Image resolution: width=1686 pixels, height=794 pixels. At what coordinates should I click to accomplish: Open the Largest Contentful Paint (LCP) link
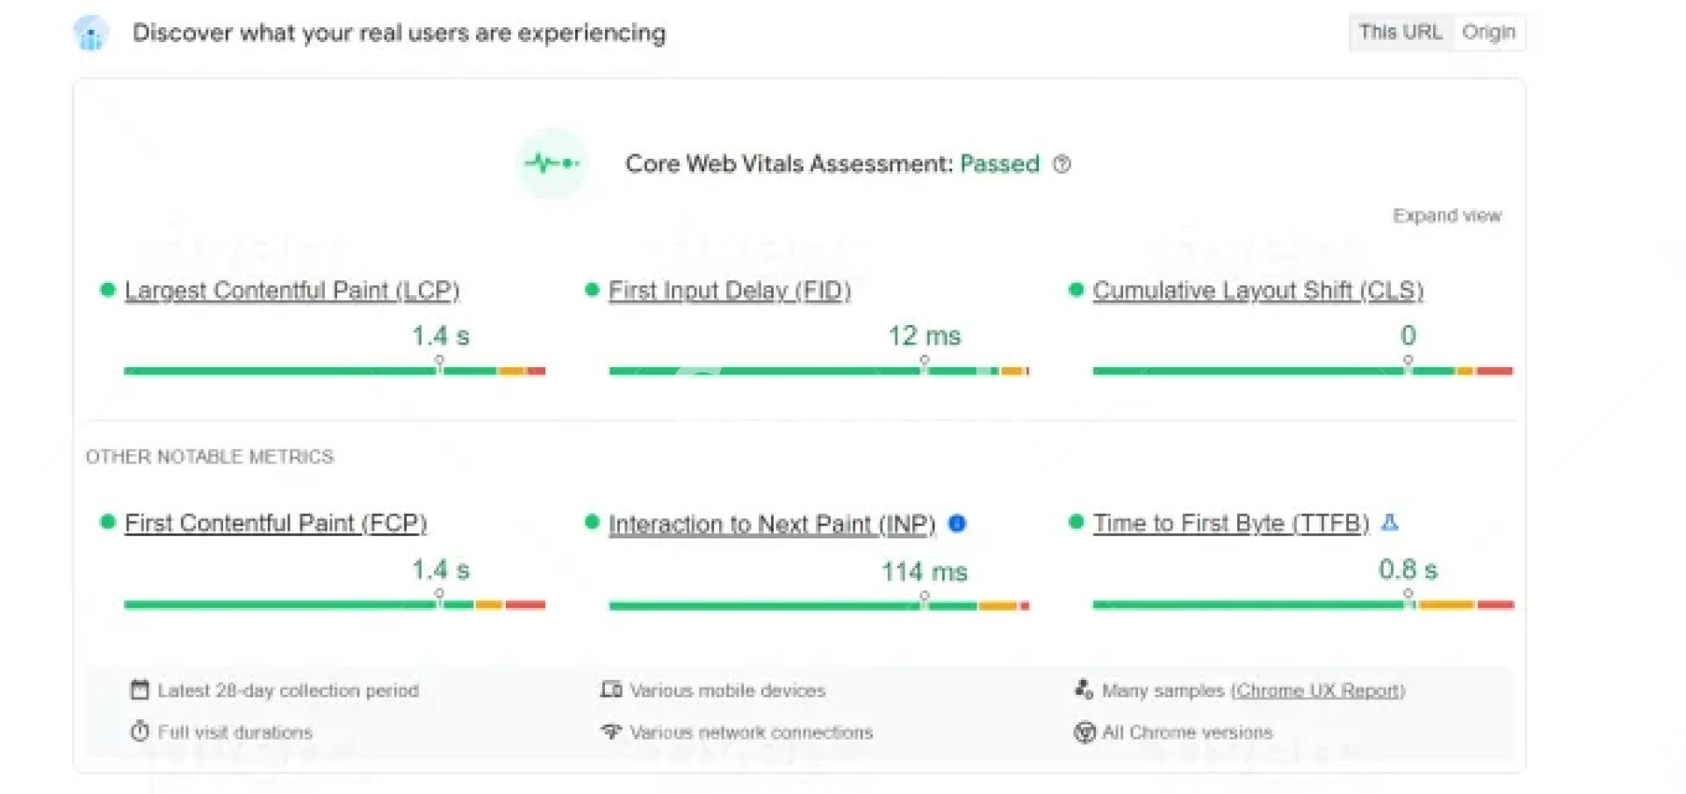(292, 291)
